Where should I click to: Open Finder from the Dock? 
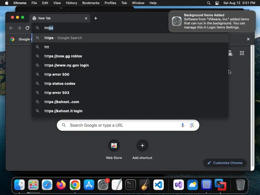(x=19, y=185)
